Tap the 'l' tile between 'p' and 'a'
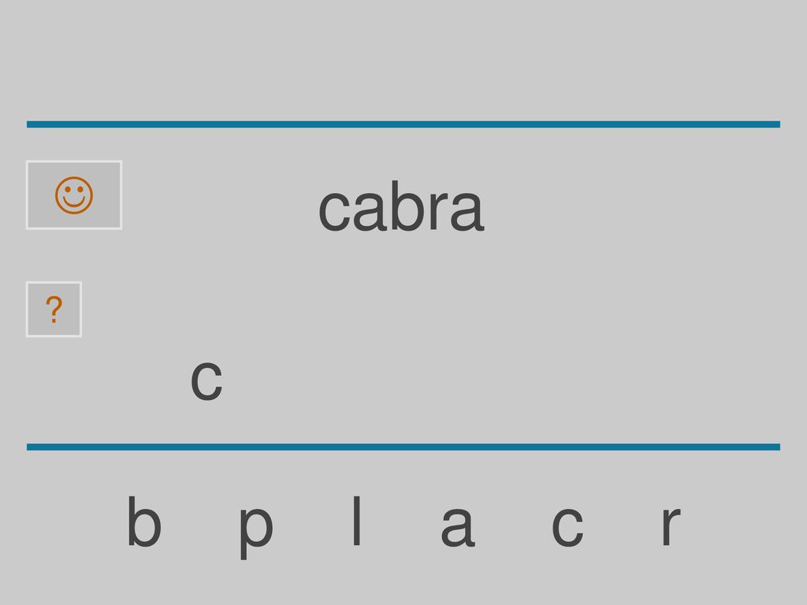The image size is (807, 605). (x=356, y=521)
